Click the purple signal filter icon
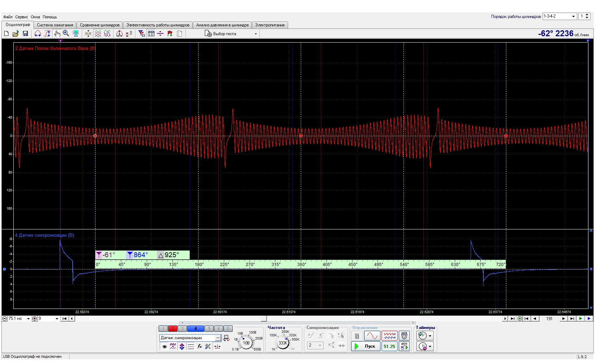The width and height of the screenshot is (598, 361). [173, 347]
